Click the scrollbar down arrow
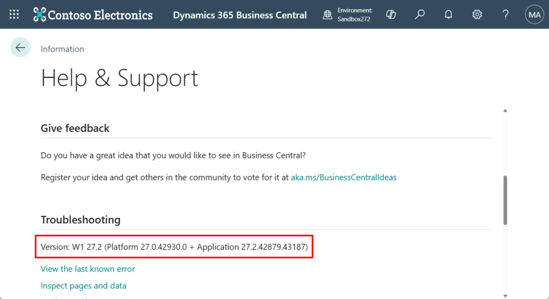This screenshot has height=299, width=549. (505, 294)
